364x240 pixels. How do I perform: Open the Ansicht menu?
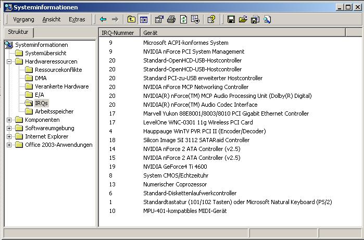coord(52,19)
